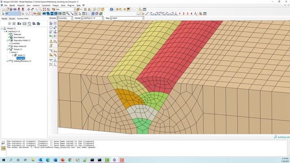Open the Plug-ins menu
The width and height of the screenshot is (290, 163).
pos(71,5)
